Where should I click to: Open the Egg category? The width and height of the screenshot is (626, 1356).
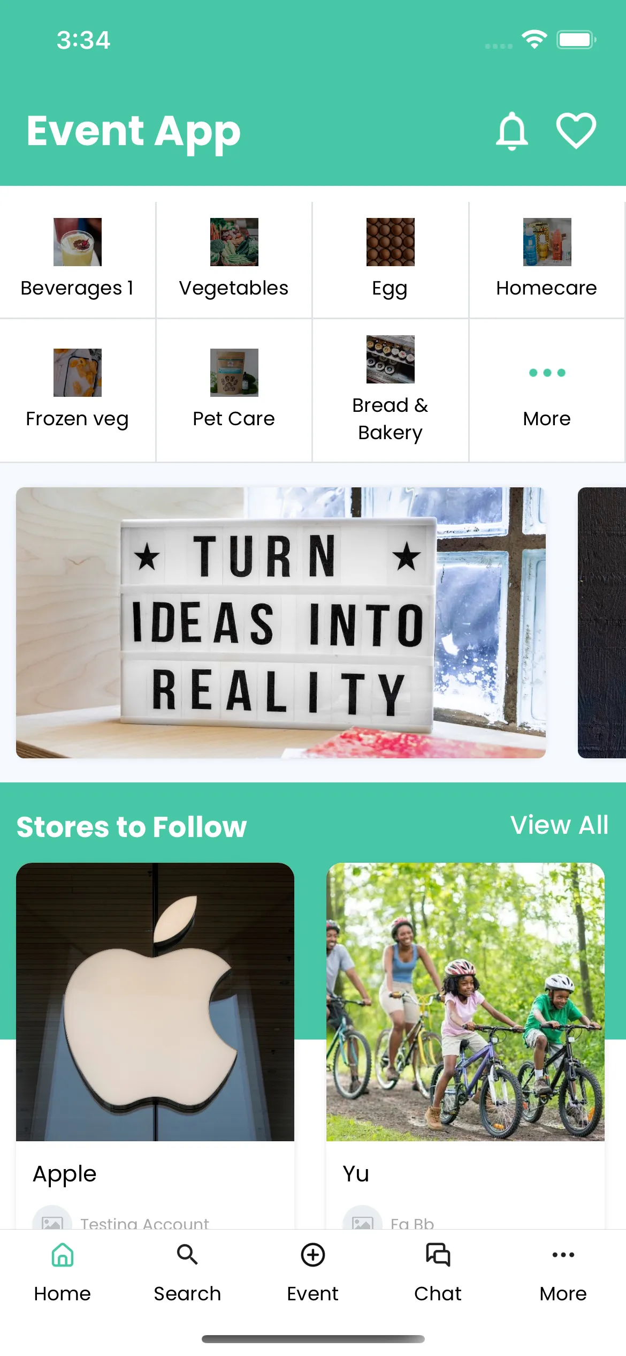tap(390, 260)
